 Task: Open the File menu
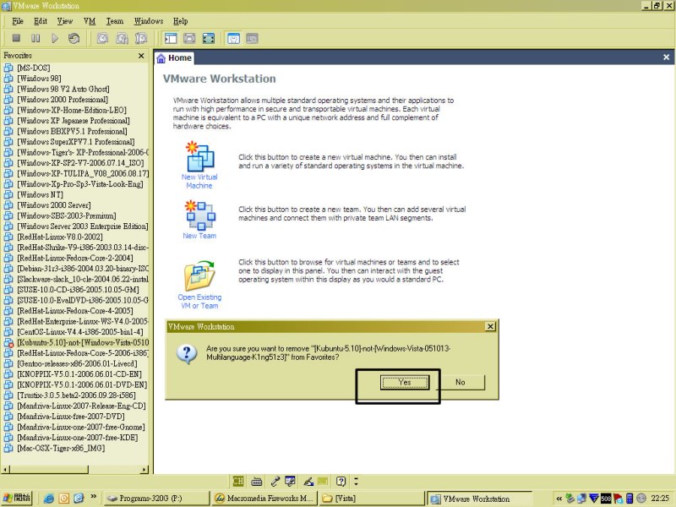coord(18,21)
